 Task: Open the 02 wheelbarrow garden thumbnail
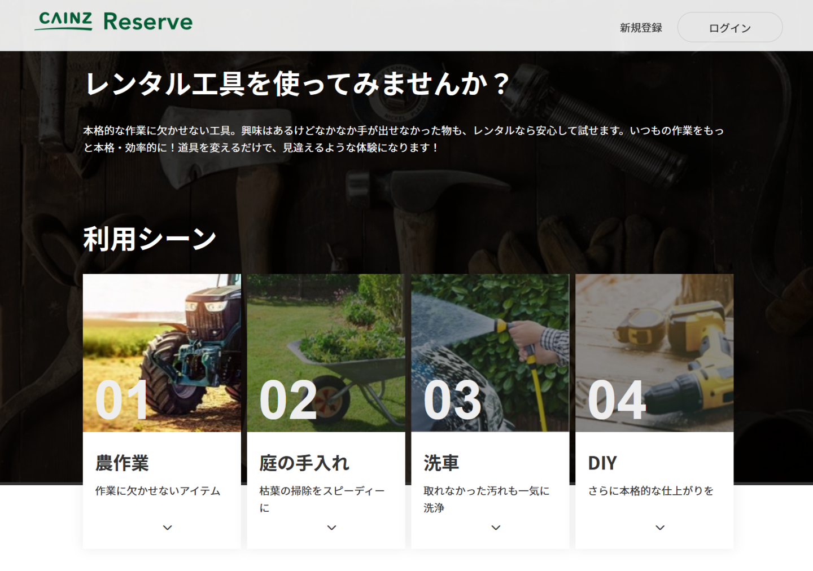(326, 353)
